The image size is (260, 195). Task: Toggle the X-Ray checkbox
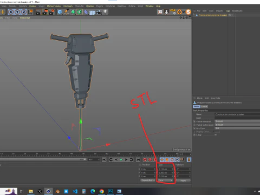pyautogui.click(x=216, y=135)
